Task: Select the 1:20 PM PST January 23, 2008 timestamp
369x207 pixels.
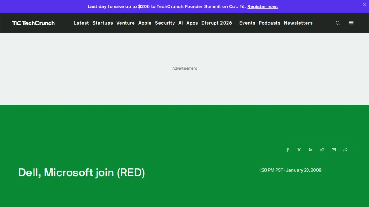Action: tap(290, 170)
